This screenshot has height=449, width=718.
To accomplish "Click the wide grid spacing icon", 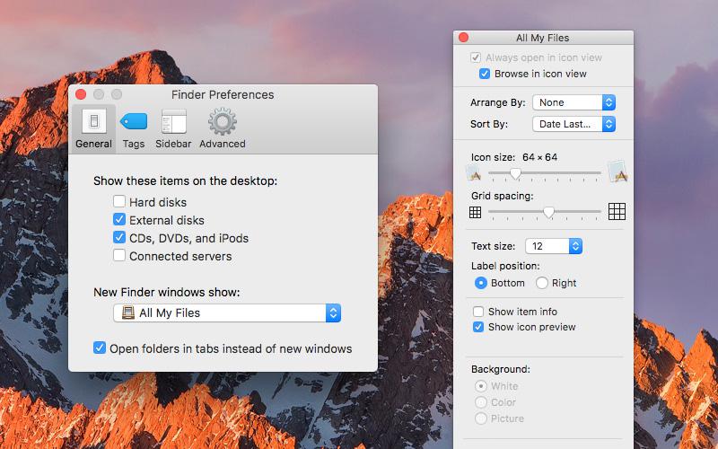I will click(x=617, y=212).
